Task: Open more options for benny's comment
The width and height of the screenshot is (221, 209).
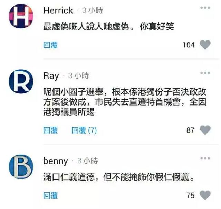Action: pyautogui.click(x=205, y=158)
